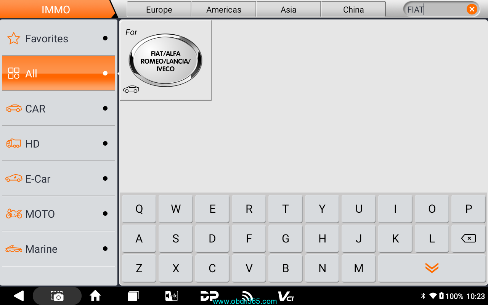Open recent apps overview icon
Screen dimensions: 488x305
133,296
